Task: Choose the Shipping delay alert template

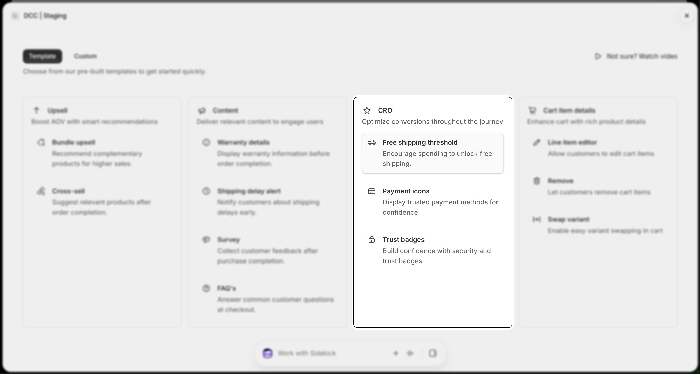Action: (x=267, y=201)
